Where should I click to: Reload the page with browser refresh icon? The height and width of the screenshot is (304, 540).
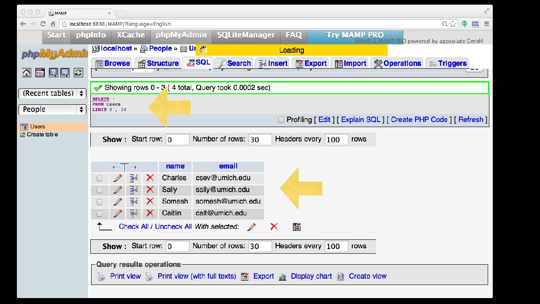(43, 24)
